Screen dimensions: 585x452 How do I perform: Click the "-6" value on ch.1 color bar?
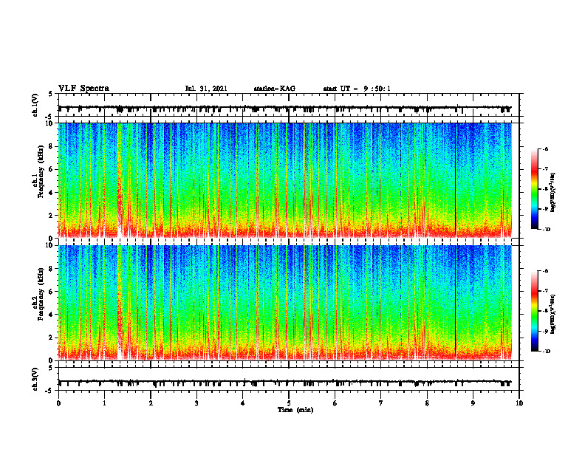[x=545, y=149]
